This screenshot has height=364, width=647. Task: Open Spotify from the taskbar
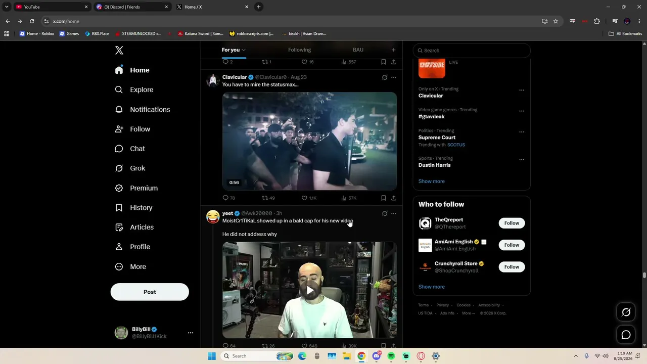[391, 356]
